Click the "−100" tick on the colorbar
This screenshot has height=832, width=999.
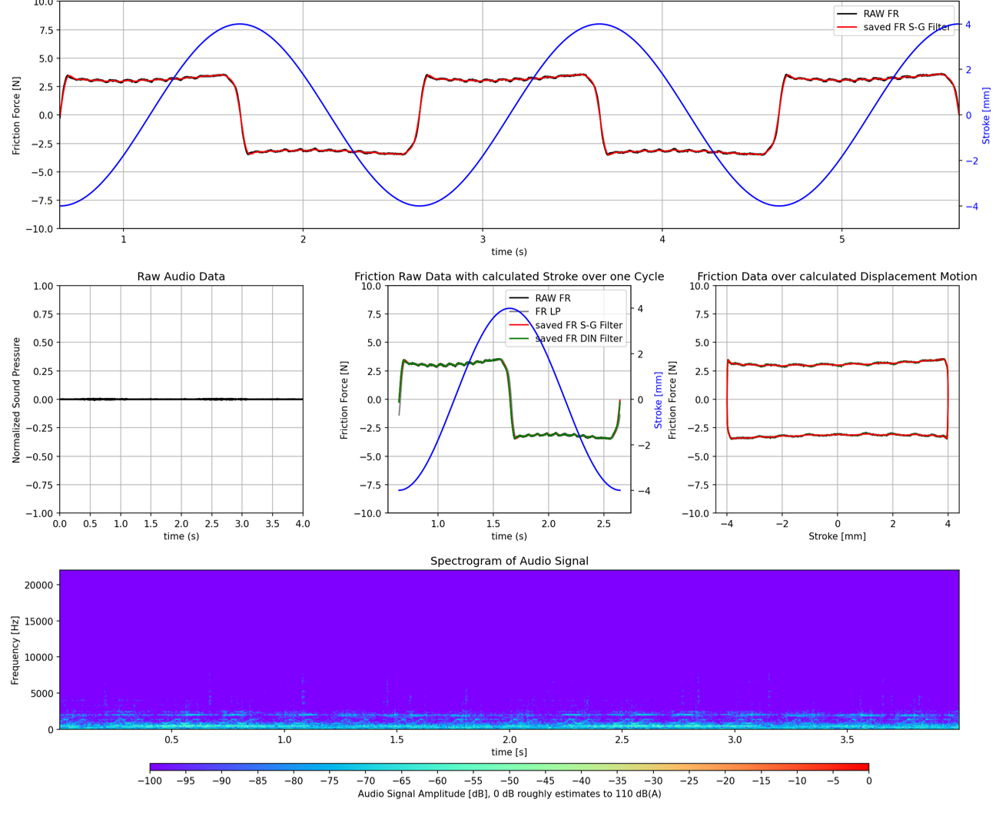[150, 781]
